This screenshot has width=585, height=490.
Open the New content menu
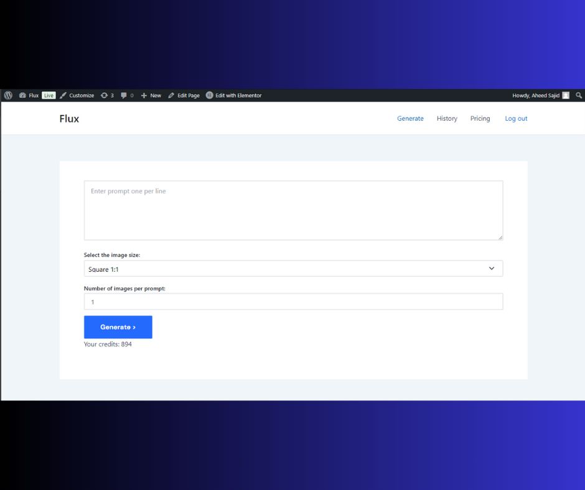pyautogui.click(x=151, y=96)
